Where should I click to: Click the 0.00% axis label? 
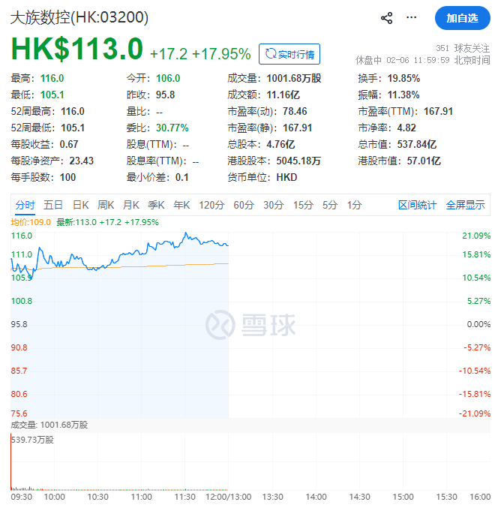(x=478, y=324)
